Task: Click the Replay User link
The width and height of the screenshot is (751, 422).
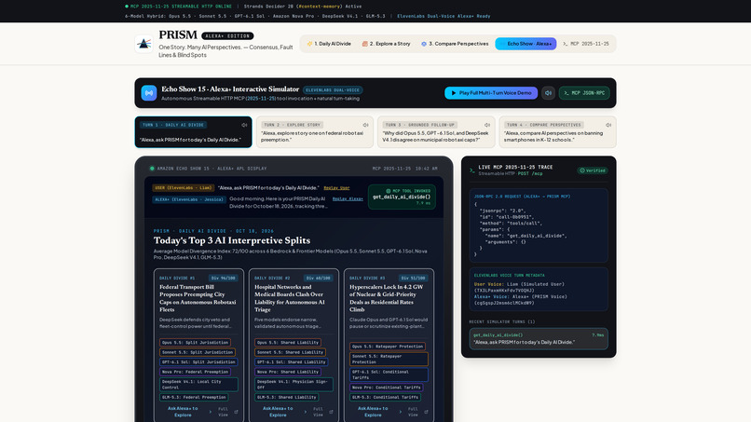Action: click(x=336, y=188)
